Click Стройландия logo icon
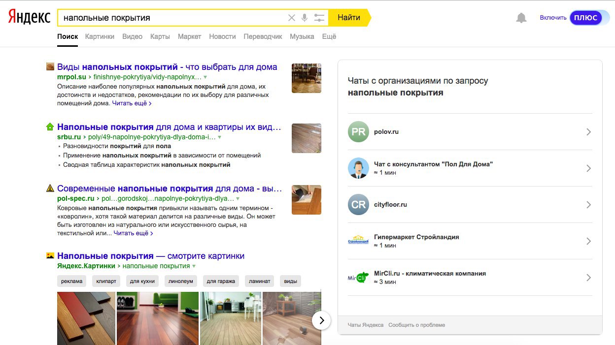 pyautogui.click(x=358, y=241)
